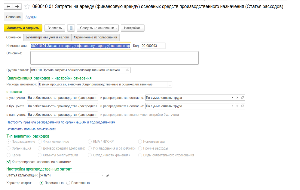Open the Группа статей linked item icon
Screen dimensions: 300x190
coord(128,70)
